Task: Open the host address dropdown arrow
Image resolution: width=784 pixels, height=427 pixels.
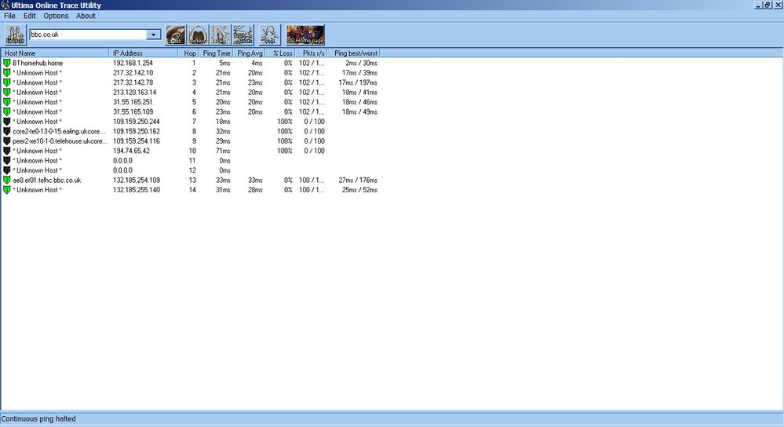Action: (x=154, y=35)
